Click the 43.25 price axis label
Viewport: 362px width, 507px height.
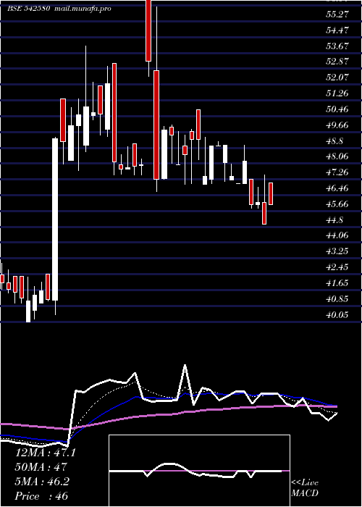pos(338,251)
